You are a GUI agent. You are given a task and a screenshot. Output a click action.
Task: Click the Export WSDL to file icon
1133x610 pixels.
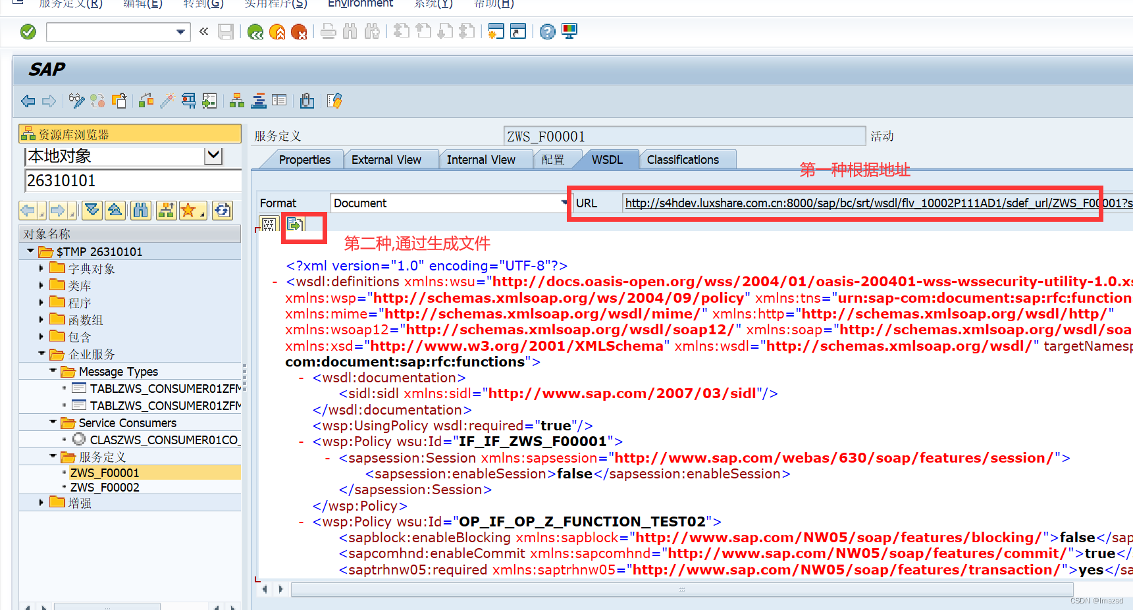coord(295,224)
